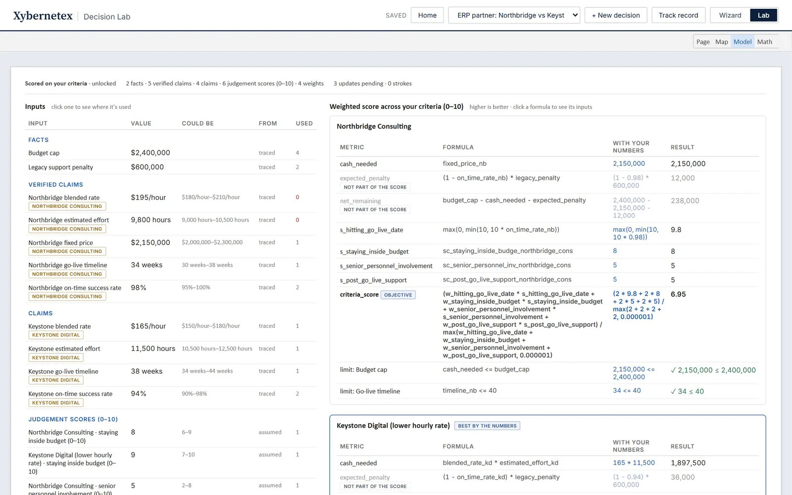Click the 94% value
The image size is (792, 495).
(x=139, y=394)
